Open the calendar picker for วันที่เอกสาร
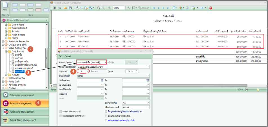The width and height of the screenshot is (268, 127). tap(102, 80)
